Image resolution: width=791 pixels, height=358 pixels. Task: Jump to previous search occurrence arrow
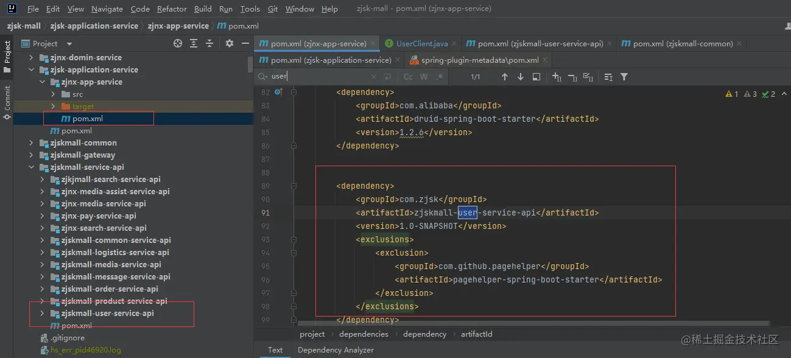(x=504, y=77)
